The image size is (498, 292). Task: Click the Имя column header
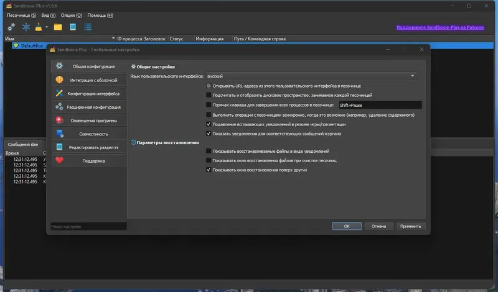(60, 39)
